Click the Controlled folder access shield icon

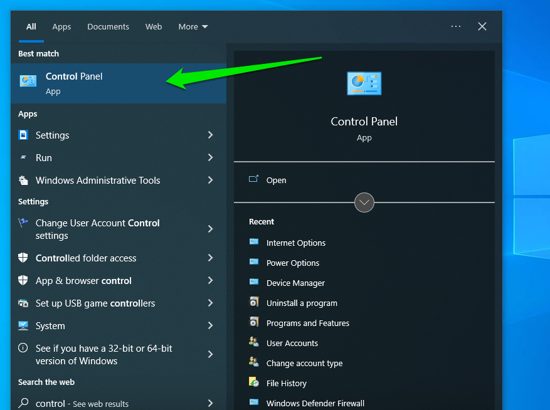pos(24,258)
